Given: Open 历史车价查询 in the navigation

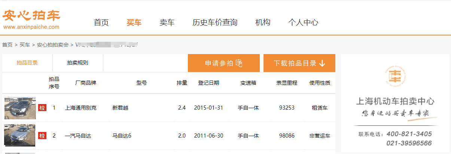Looking at the screenshot, I should click(x=215, y=22).
